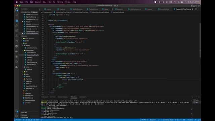Toggle the primary side bar layout button

pyautogui.click(x=191, y=6)
